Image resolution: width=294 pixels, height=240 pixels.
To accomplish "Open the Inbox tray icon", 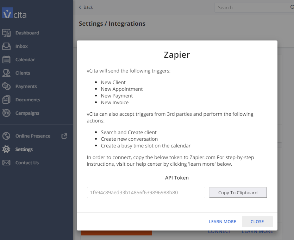I will coord(6,46).
